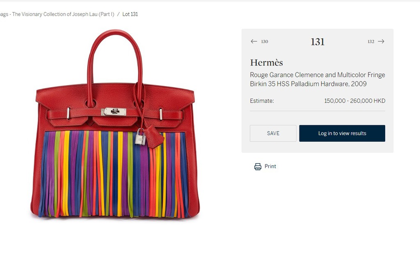Viewport: 420px width, 257px height.
Task: Click the estimate value 150,000 - 260,000 HKD
Action: 355,101
